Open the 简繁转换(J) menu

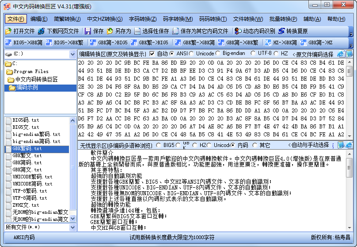[x=67, y=19]
